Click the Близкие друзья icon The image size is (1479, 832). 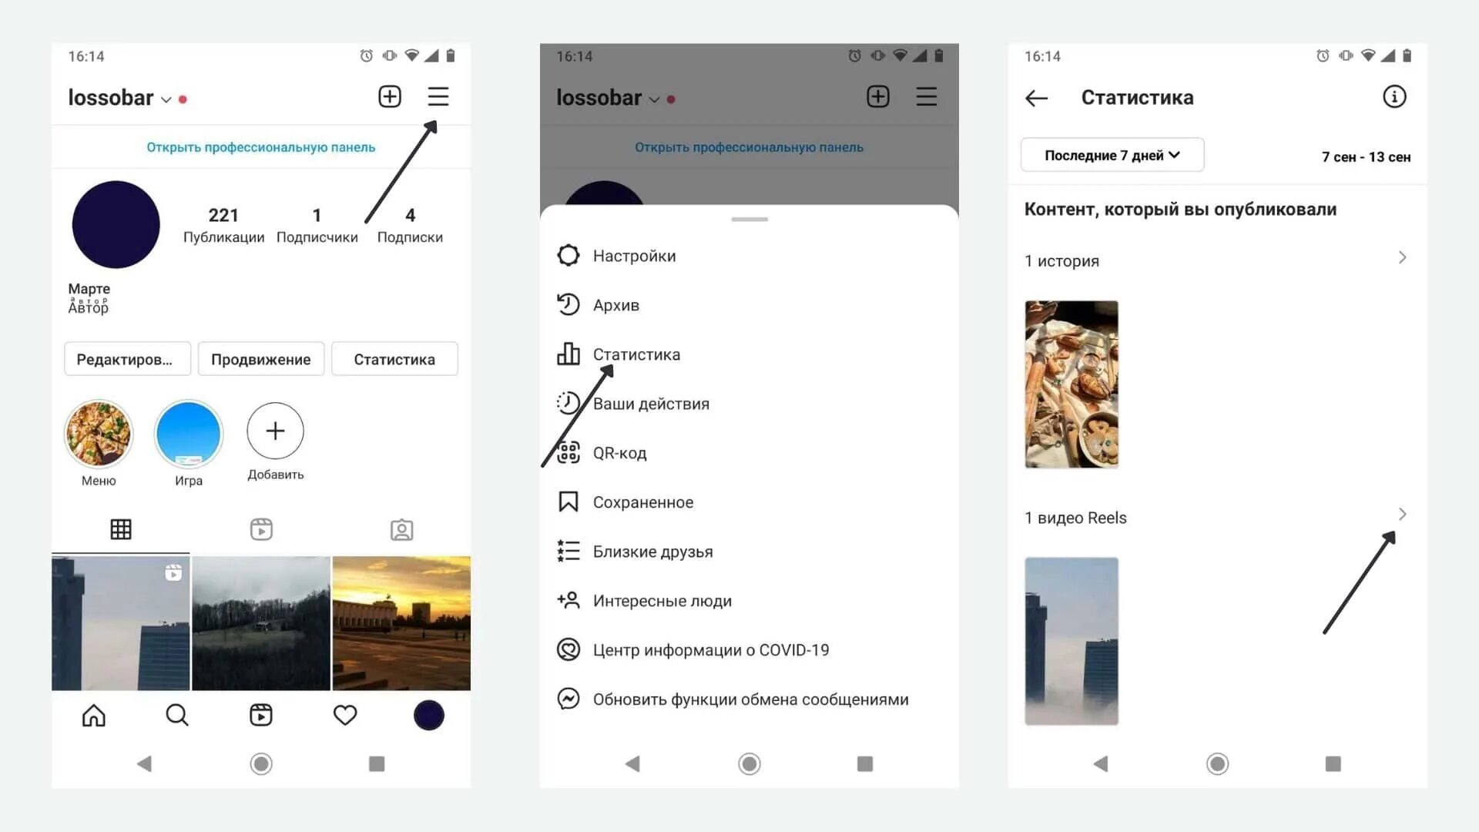(568, 551)
